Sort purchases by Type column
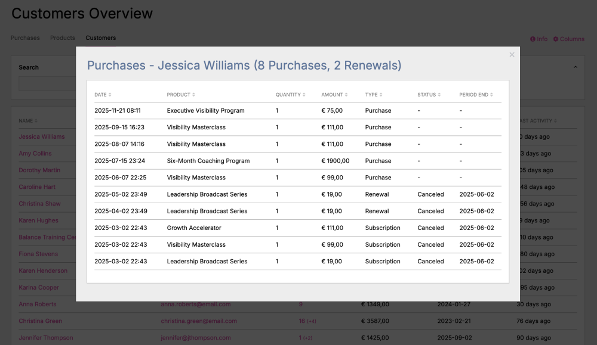Image resolution: width=597 pixels, height=345 pixels. pyautogui.click(x=374, y=95)
